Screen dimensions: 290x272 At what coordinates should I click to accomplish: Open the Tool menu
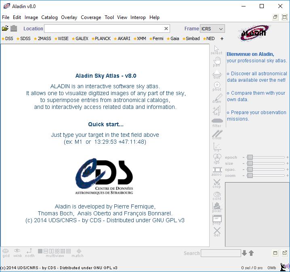pyautogui.click(x=109, y=17)
